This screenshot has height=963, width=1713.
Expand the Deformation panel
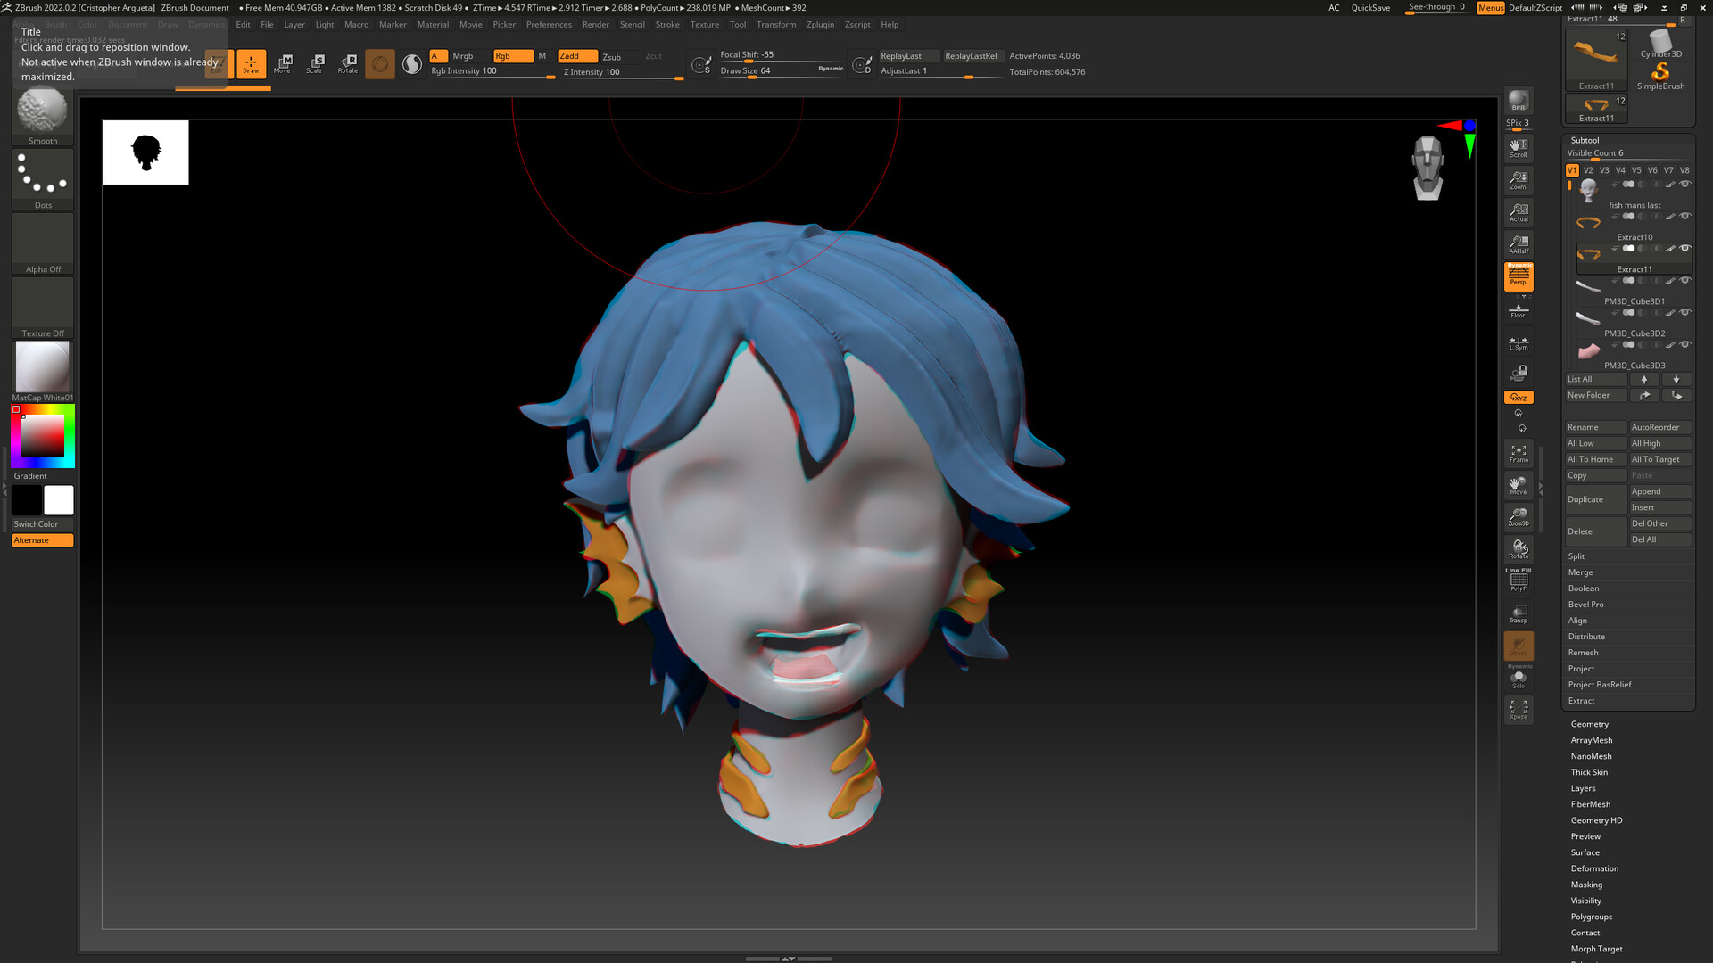[1594, 868]
